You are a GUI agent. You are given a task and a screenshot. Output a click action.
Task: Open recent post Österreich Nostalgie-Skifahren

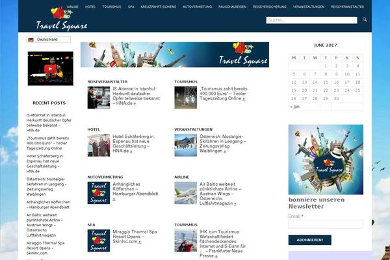pyautogui.click(x=47, y=187)
